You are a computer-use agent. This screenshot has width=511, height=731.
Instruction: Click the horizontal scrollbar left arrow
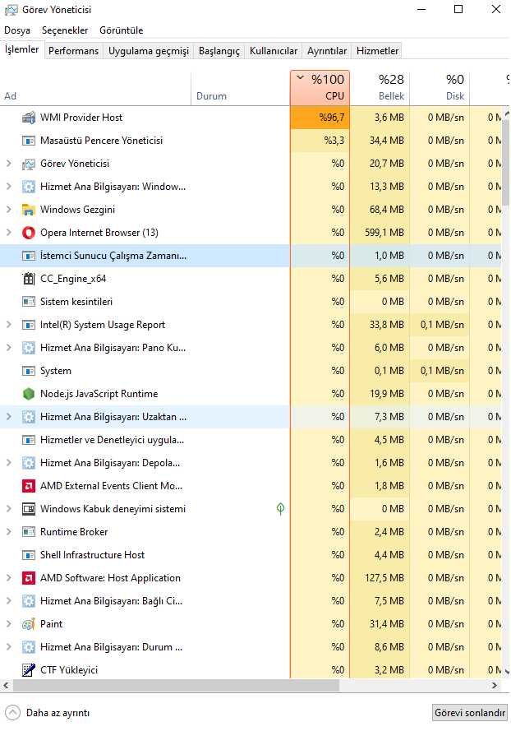[x=6, y=685]
